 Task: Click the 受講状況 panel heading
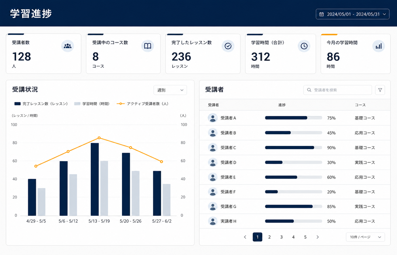pyautogui.click(x=25, y=90)
